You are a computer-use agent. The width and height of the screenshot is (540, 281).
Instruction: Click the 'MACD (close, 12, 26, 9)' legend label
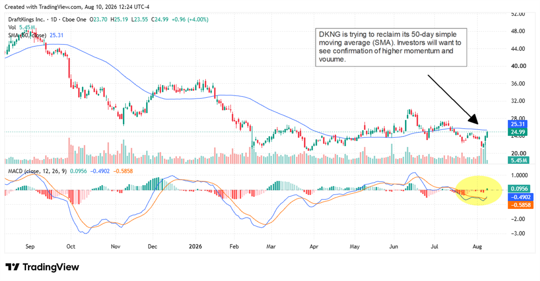tap(37, 172)
